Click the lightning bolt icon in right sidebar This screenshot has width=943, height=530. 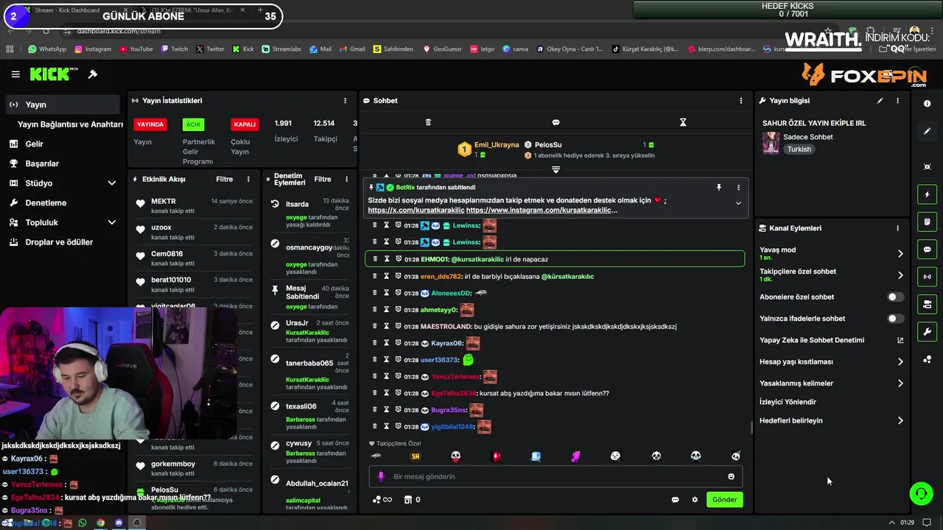click(928, 194)
